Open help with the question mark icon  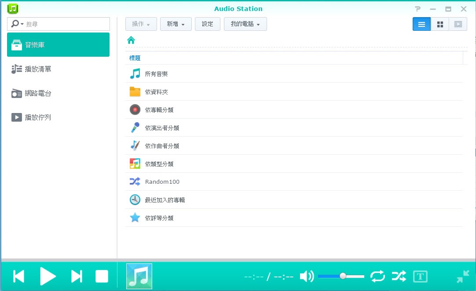click(x=418, y=9)
